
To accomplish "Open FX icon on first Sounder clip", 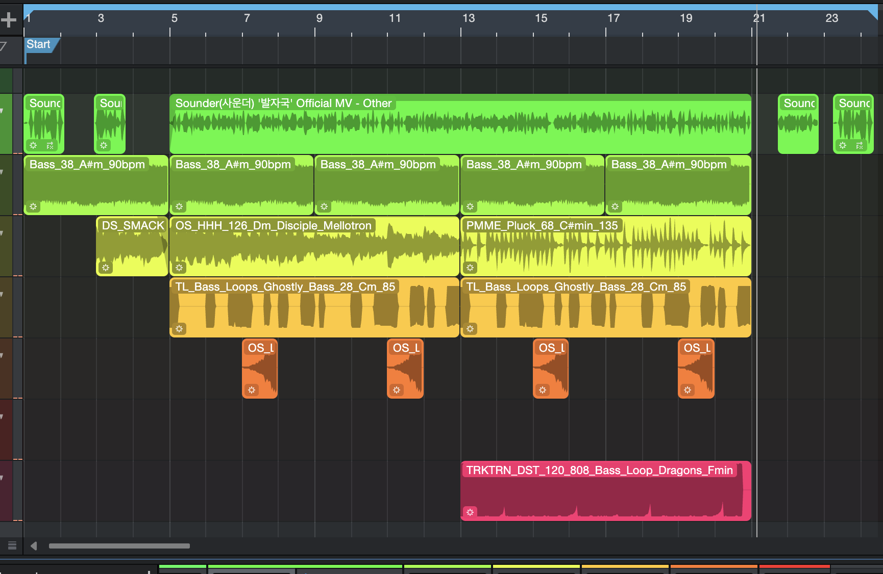I will tap(50, 145).
